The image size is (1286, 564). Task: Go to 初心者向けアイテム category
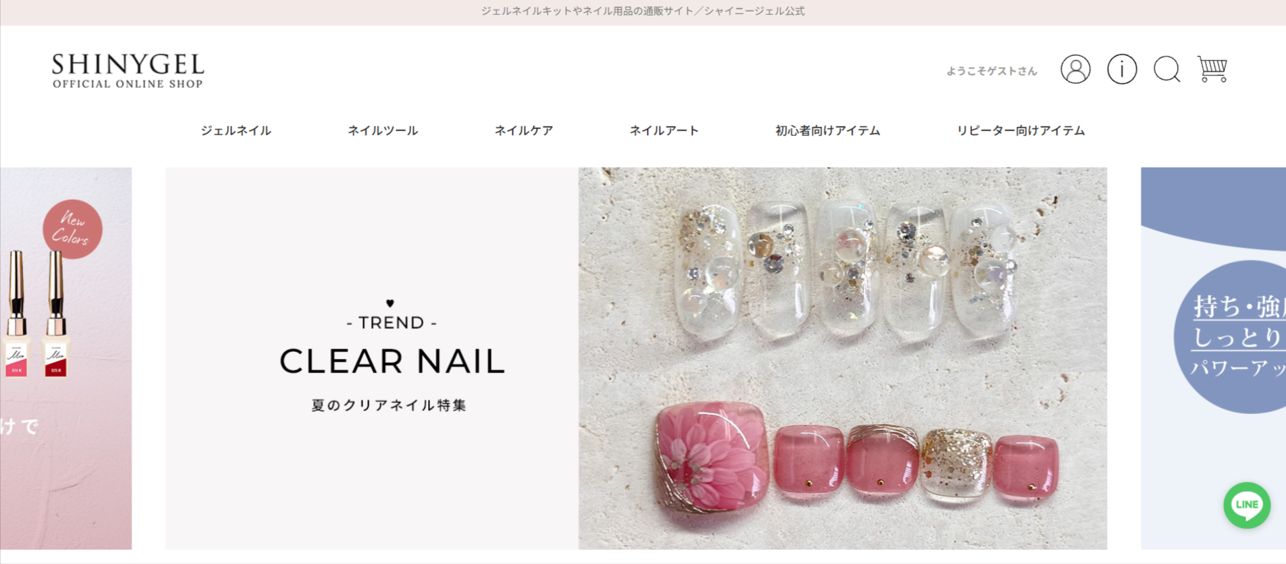point(828,130)
